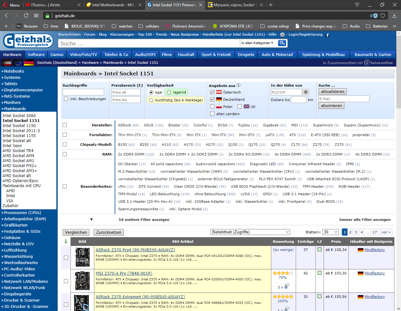Select the EU flag in breadcrumb bar
This screenshot has height=311, width=401.
tap(18, 63)
